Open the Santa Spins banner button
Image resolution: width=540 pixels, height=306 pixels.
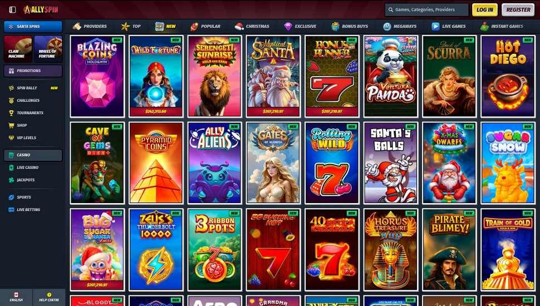33,27
